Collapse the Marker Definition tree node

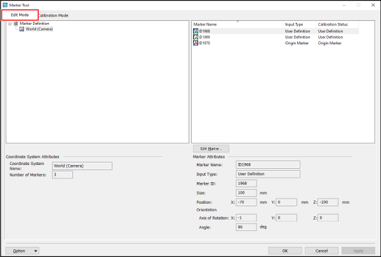pyautogui.click(x=10, y=24)
